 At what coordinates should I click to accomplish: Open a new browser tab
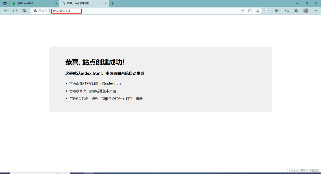coord(113,3)
